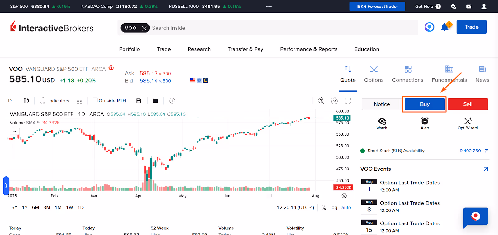The image size is (498, 235).
Task: Open the chart layout grid icon
Action: (80, 101)
